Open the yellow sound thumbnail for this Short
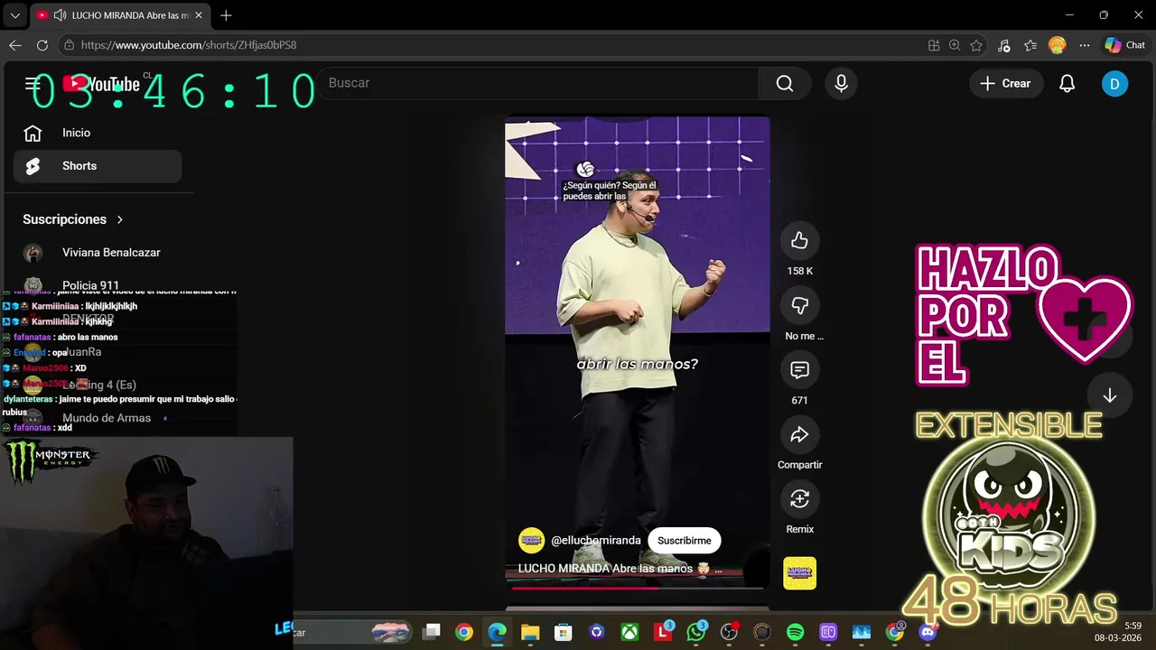The image size is (1156, 650). 799,573
